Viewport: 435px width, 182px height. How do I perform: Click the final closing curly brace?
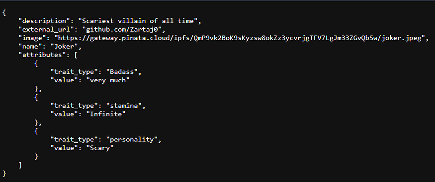tap(4, 174)
